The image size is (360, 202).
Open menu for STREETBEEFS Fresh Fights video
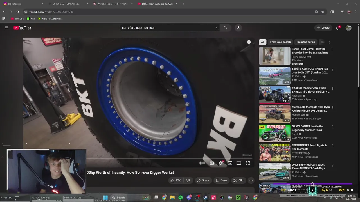tap(333, 146)
